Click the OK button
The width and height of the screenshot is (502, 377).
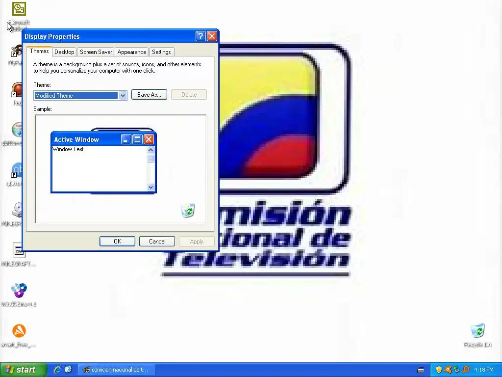tap(117, 241)
